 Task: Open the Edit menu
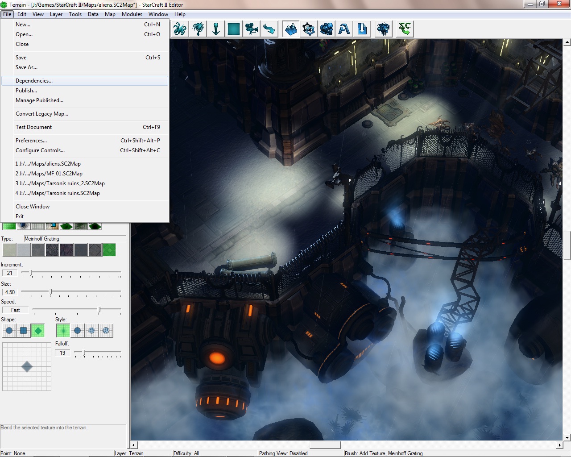coord(22,14)
